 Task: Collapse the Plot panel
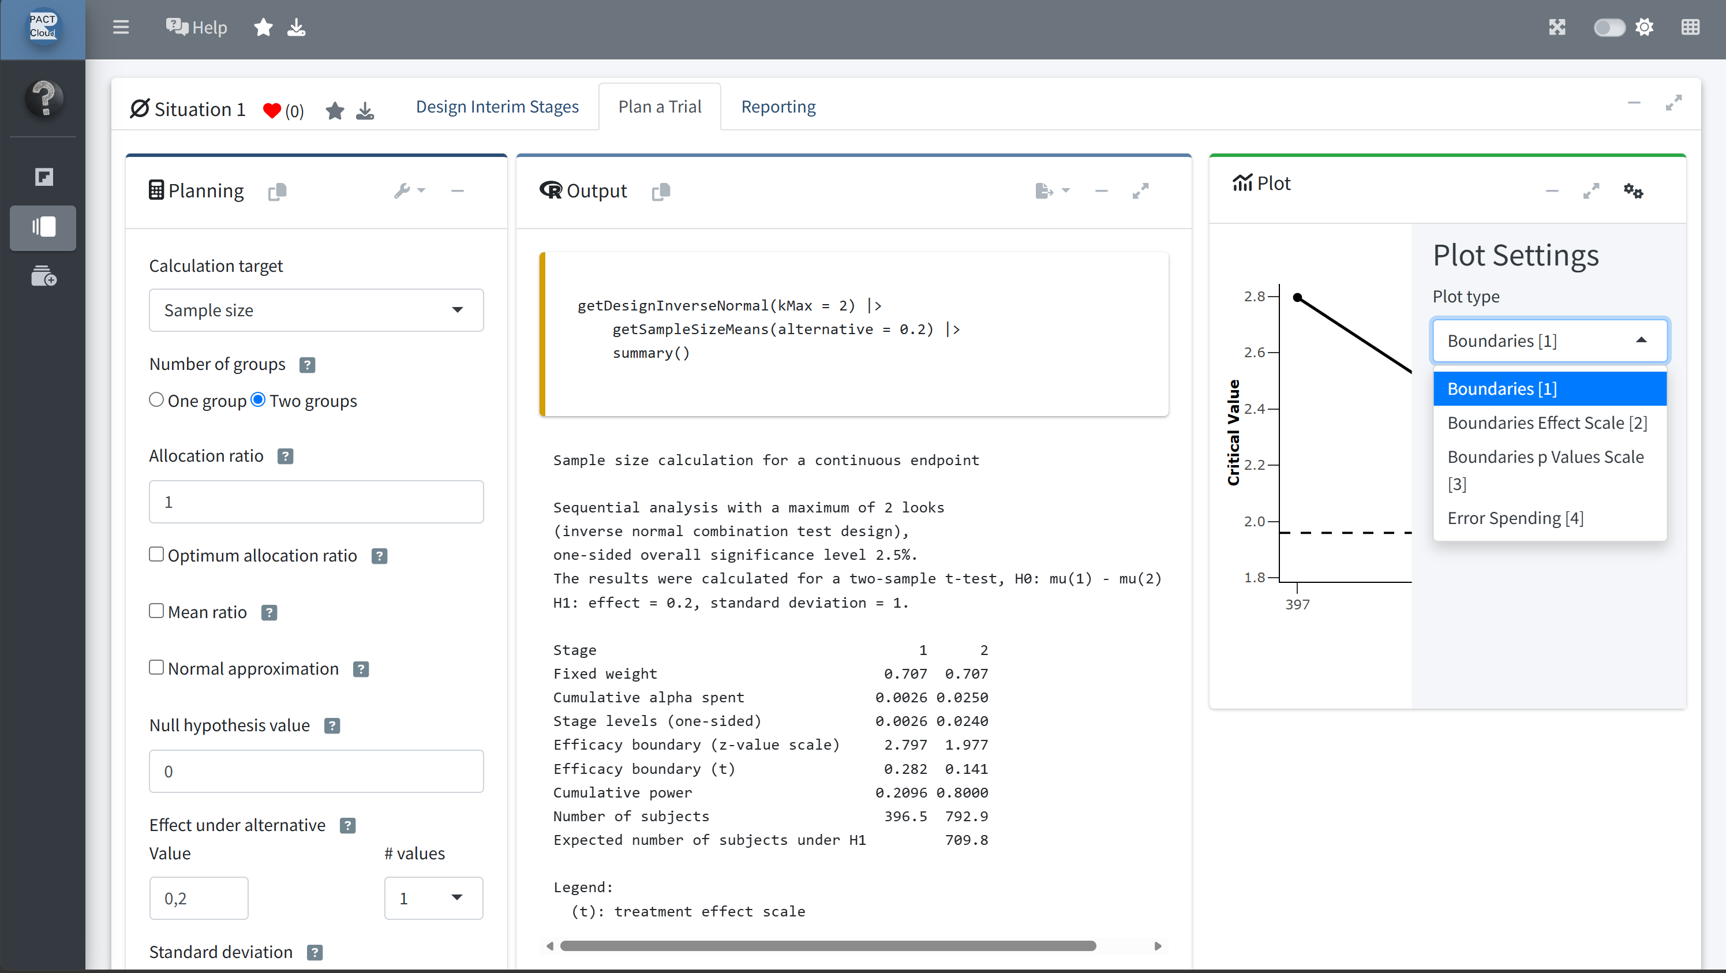point(1552,192)
